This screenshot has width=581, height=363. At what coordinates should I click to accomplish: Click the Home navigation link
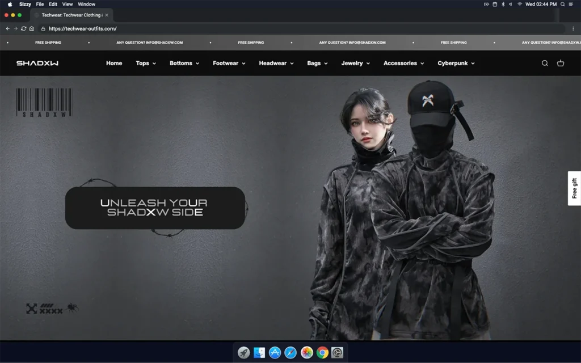click(x=114, y=64)
